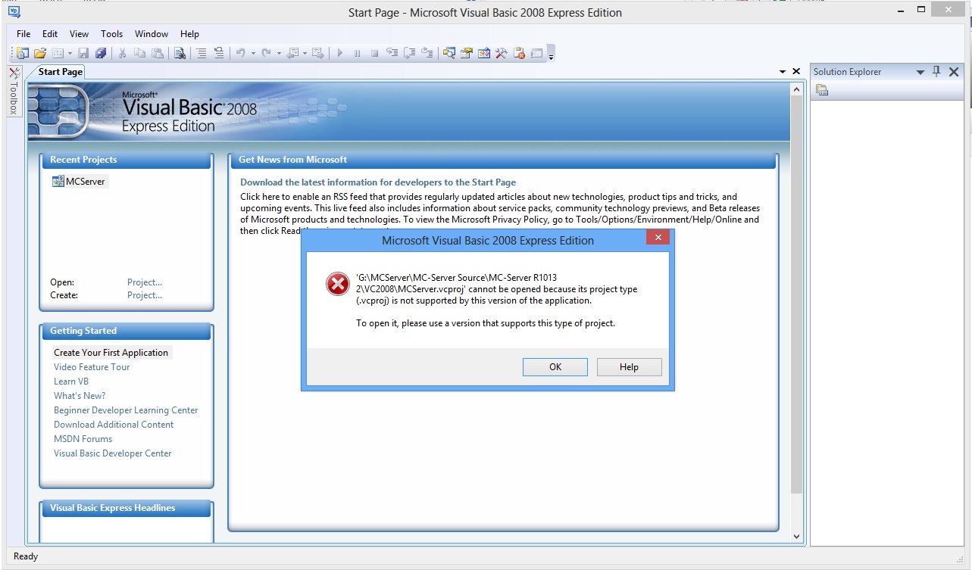Click the Start Debugging play icon
This screenshot has height=570, width=972.
[x=339, y=53]
